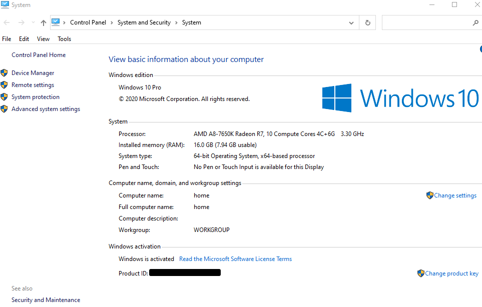Click the Back arrow navigation icon
Viewport: 482px width, 307px height.
(7, 22)
